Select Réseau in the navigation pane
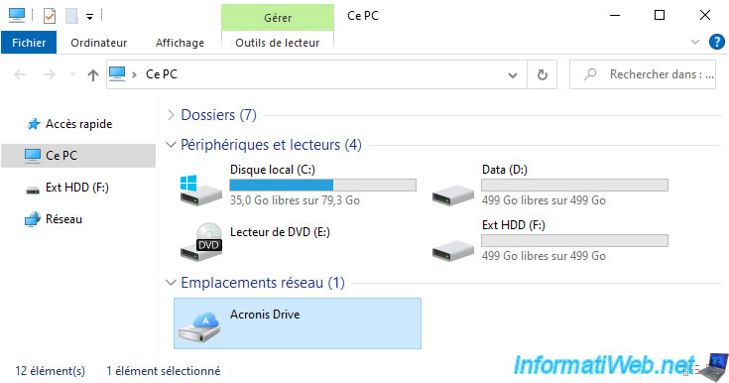The width and height of the screenshot is (729, 383). coord(63,219)
